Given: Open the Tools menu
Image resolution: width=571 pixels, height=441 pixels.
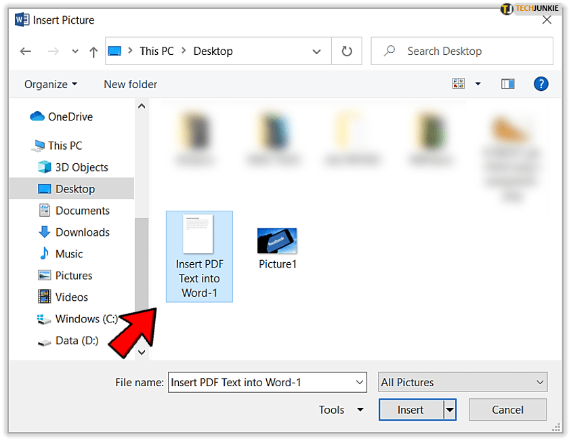Looking at the screenshot, I should click(x=341, y=410).
